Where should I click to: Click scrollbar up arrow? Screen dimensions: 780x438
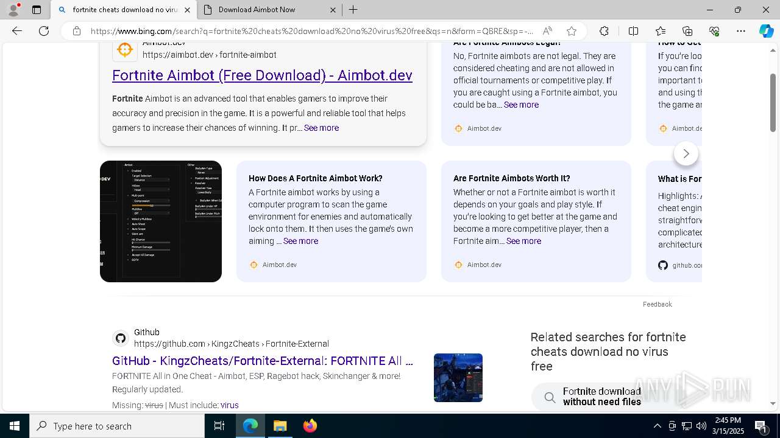coord(773,50)
